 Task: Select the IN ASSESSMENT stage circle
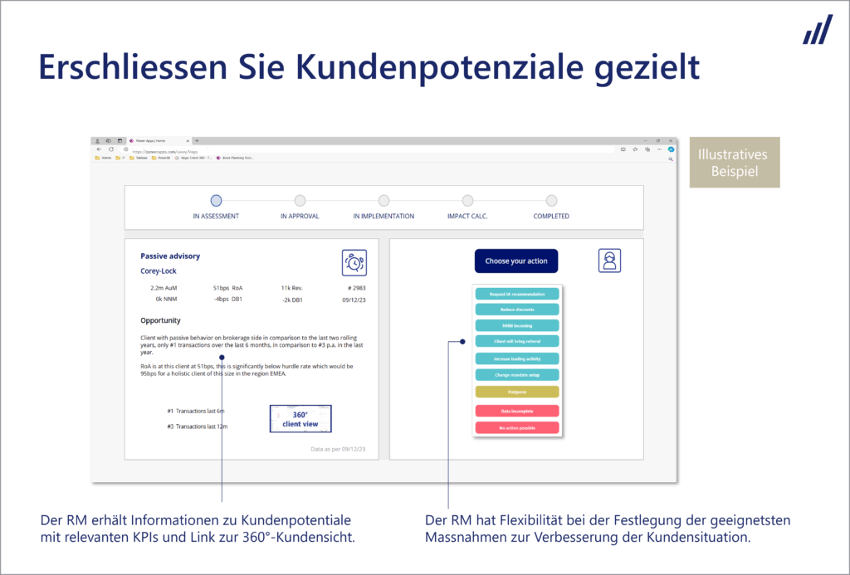click(x=216, y=200)
